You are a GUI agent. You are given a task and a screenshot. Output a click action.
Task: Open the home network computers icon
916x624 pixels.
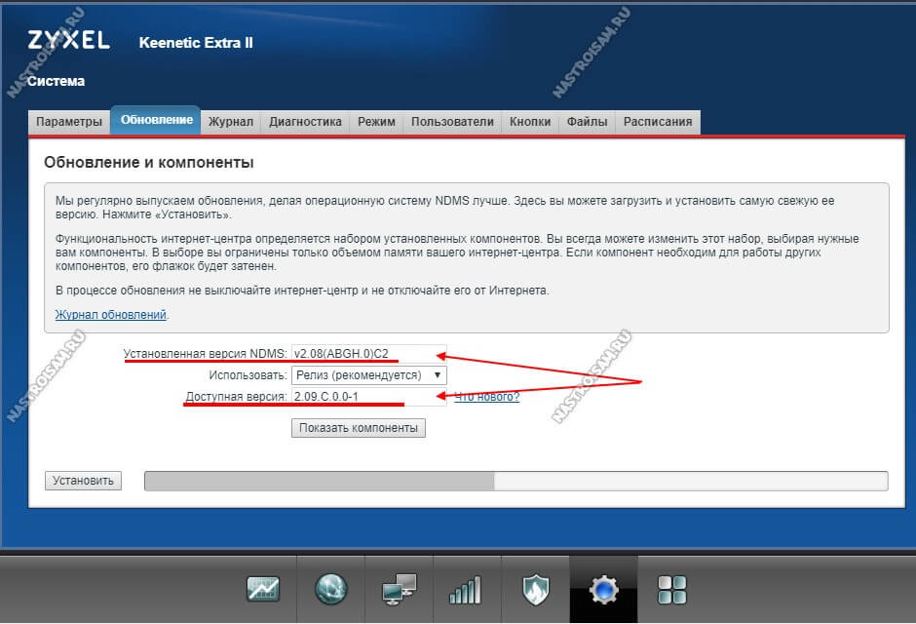pos(399,589)
